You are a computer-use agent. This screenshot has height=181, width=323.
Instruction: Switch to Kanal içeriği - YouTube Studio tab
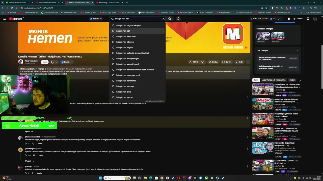pos(109,3)
